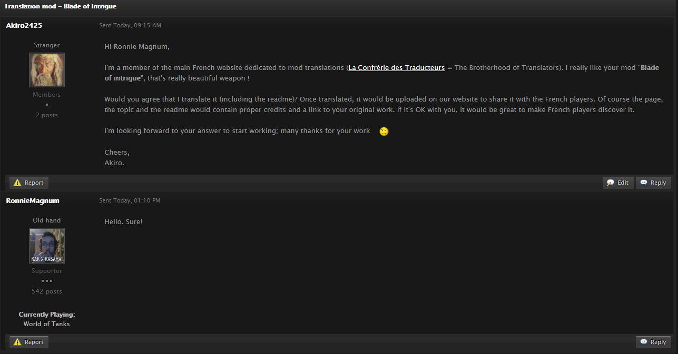Click the winking smiley emoji in the message

click(384, 132)
